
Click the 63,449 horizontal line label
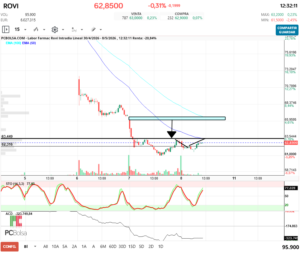pyautogui.click(x=7, y=136)
